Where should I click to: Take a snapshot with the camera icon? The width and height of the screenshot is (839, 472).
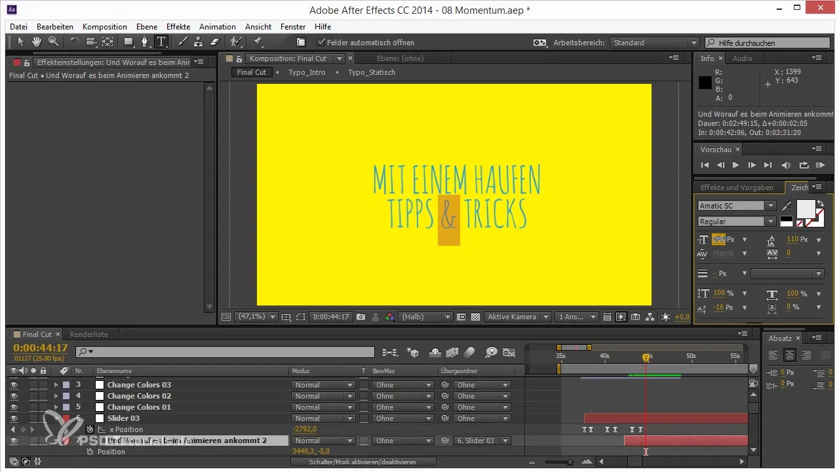(x=361, y=317)
